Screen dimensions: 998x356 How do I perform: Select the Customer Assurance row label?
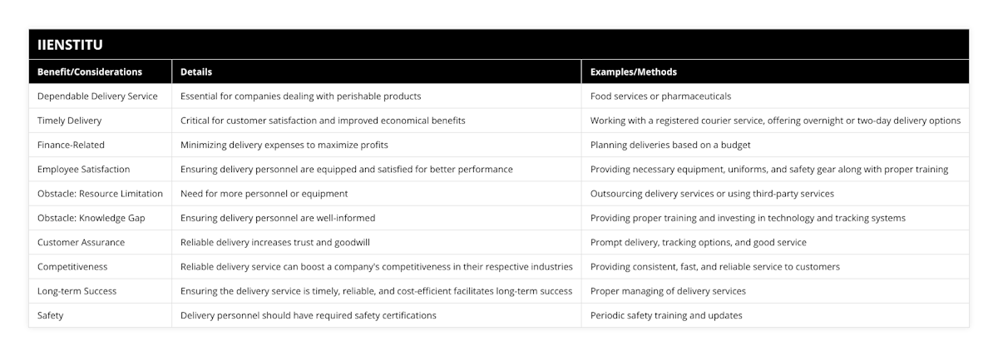(81, 242)
